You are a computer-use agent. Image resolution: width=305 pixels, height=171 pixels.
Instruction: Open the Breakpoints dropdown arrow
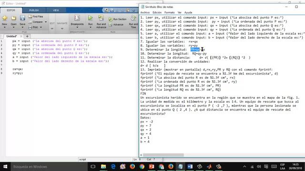pyautogui.click(x=77, y=28)
